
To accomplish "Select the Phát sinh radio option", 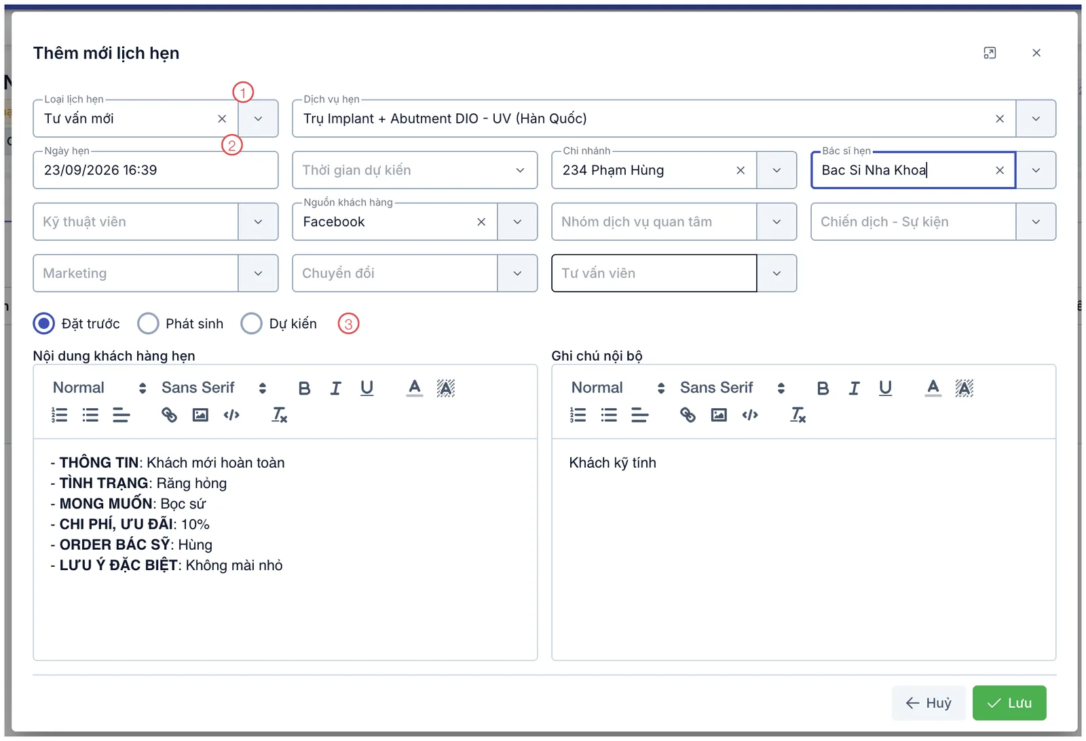I will coord(148,323).
